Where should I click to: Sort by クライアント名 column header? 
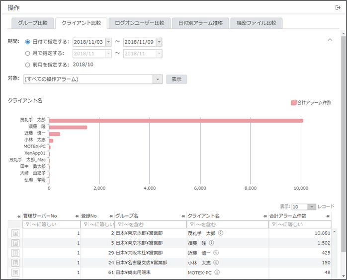[x=204, y=216]
